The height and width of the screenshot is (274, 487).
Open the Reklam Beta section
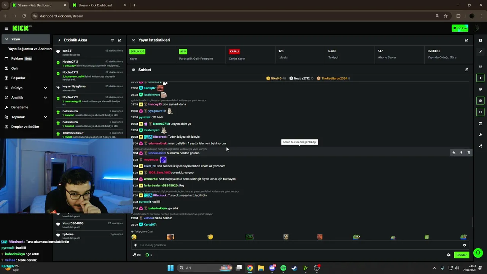pyautogui.click(x=26, y=59)
